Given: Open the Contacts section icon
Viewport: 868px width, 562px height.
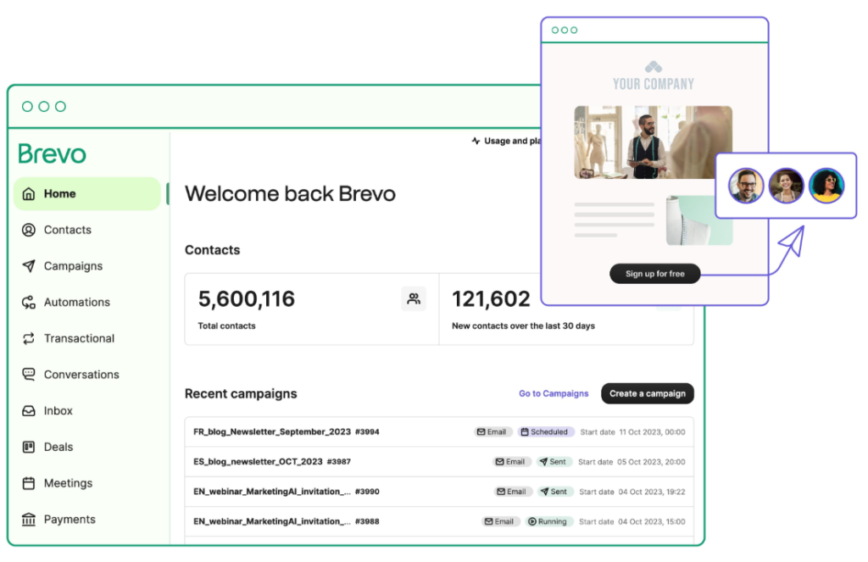Looking at the screenshot, I should pyautogui.click(x=29, y=230).
